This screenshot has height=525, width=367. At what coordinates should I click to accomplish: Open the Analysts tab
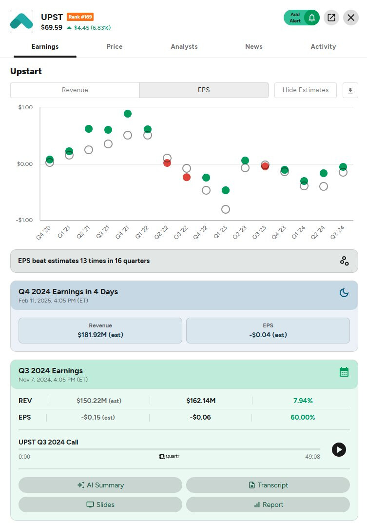click(184, 46)
